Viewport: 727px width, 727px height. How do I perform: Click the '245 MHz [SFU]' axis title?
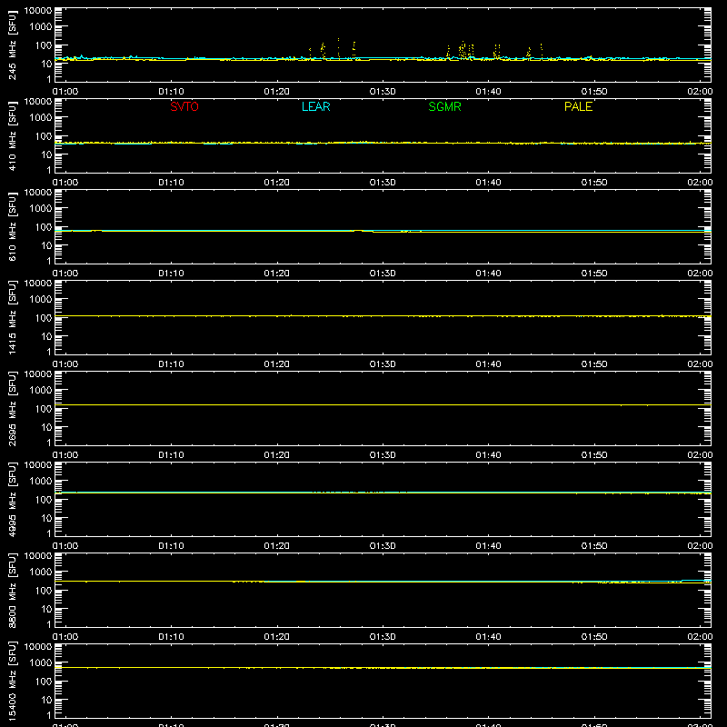[13, 45]
